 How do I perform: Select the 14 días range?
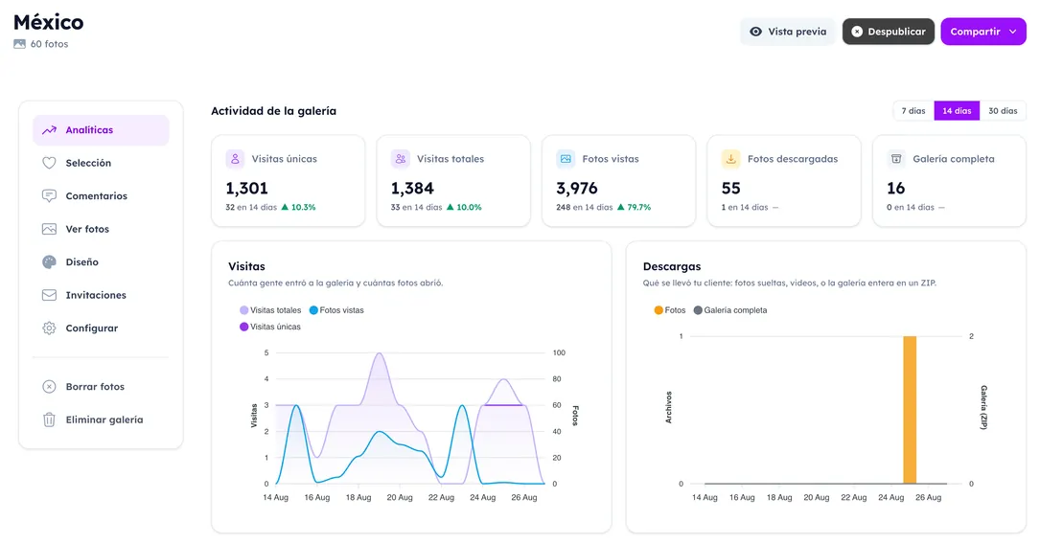(x=957, y=111)
